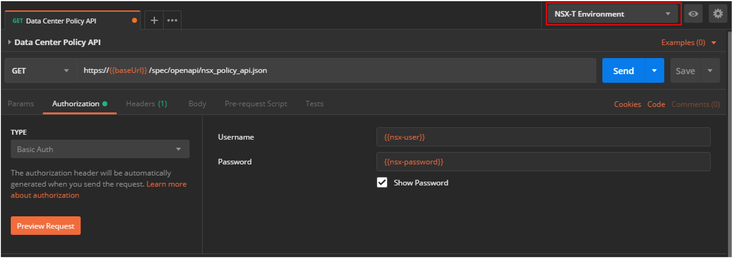Open the Body tab
This screenshot has width=732, height=258.
pos(197,104)
